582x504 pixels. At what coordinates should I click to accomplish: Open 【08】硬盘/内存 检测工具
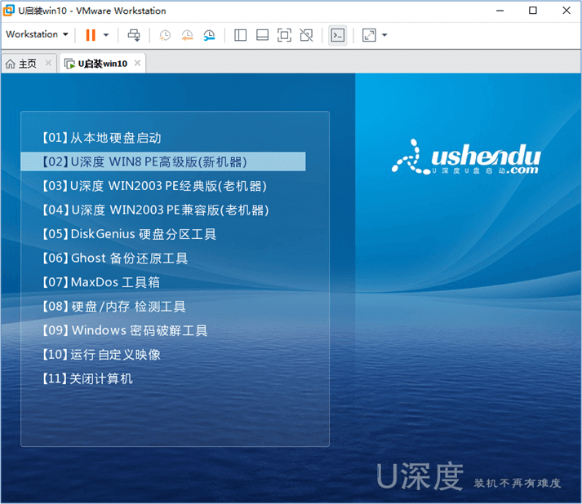(113, 307)
